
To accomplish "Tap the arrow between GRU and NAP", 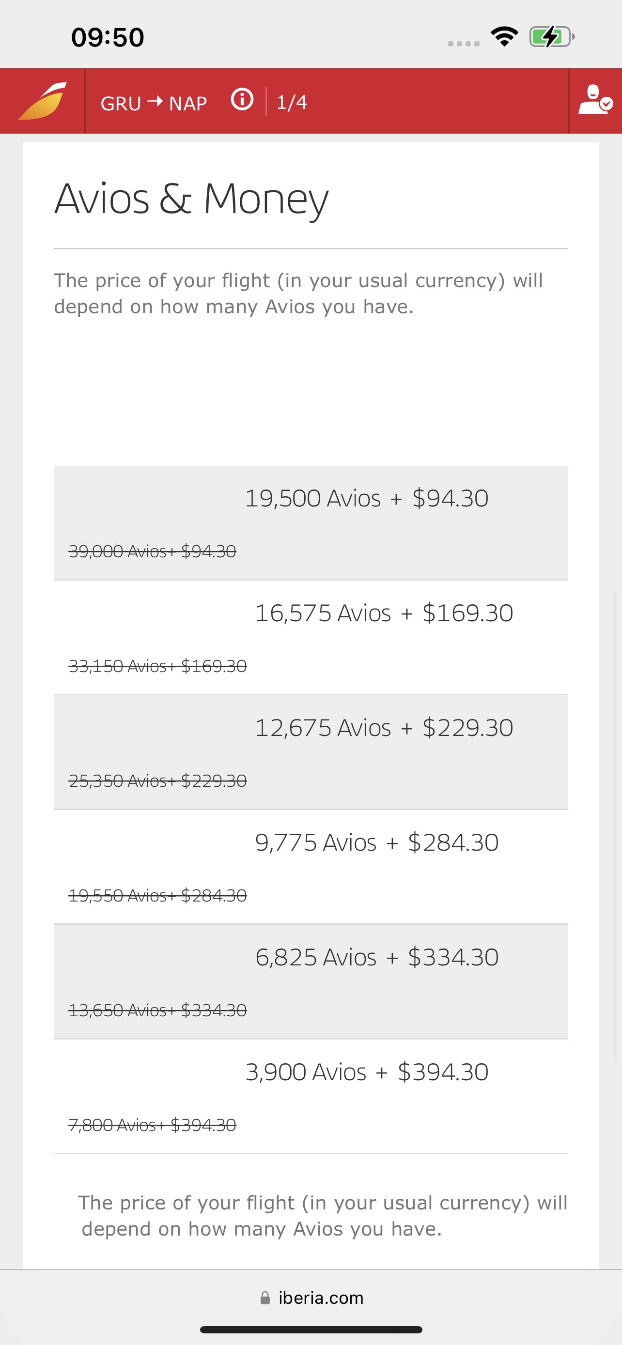I will (155, 101).
